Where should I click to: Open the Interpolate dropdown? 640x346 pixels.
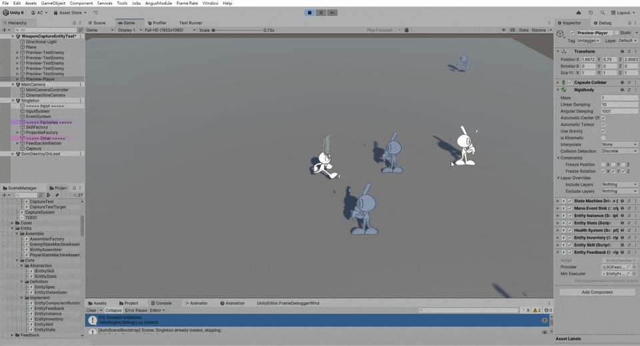pos(619,144)
